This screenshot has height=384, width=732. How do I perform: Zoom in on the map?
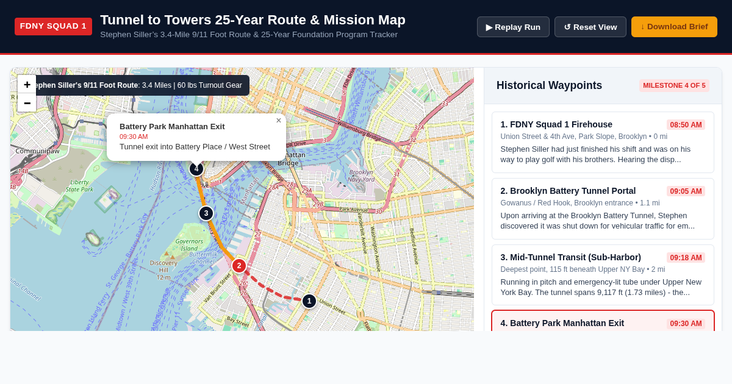27,84
